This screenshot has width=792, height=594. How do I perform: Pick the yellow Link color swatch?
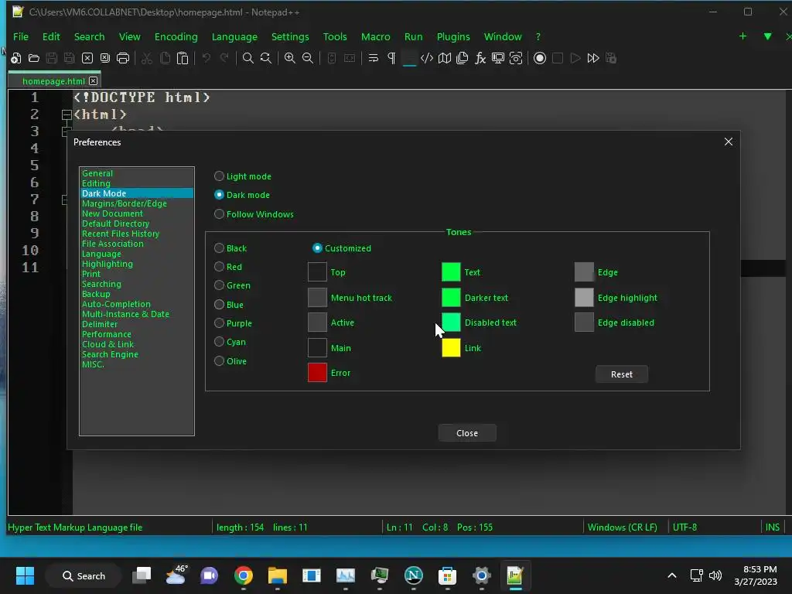451,347
